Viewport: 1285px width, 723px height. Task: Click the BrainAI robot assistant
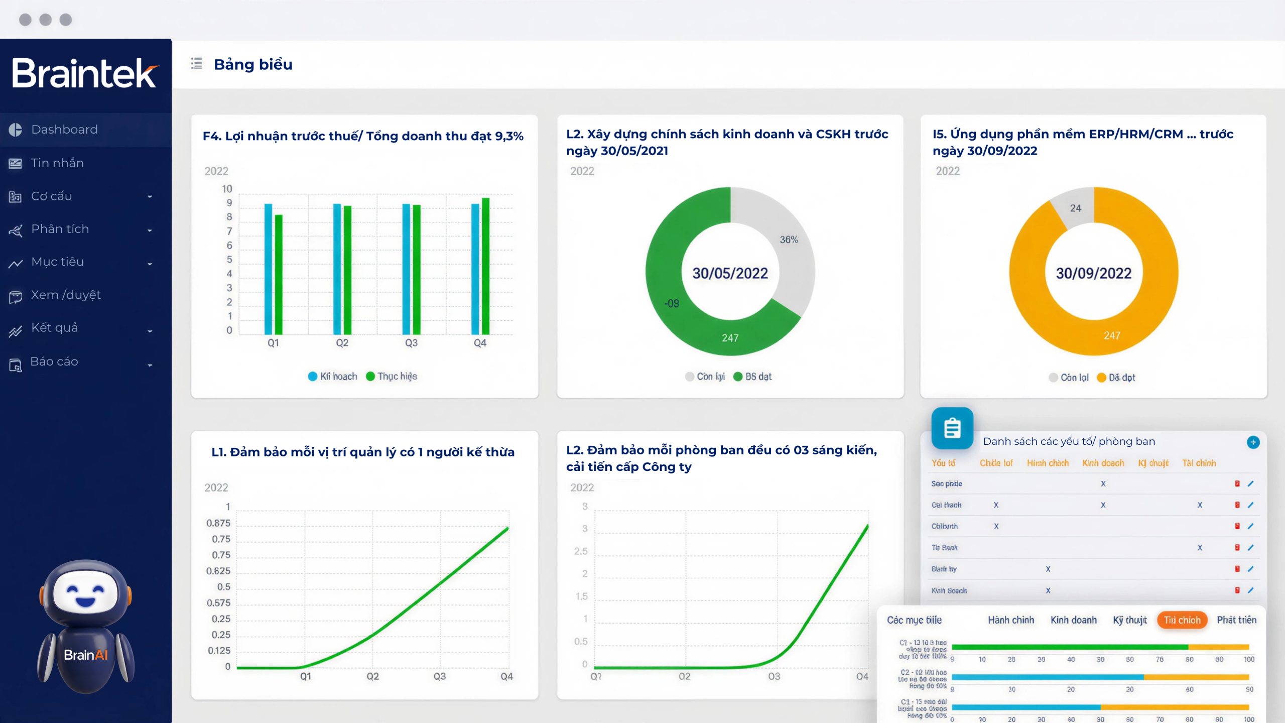pos(86,626)
